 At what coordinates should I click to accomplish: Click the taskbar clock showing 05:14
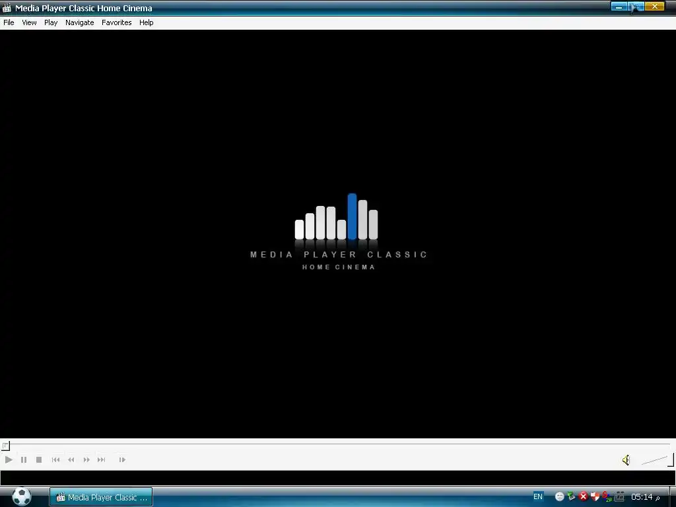[645, 497]
